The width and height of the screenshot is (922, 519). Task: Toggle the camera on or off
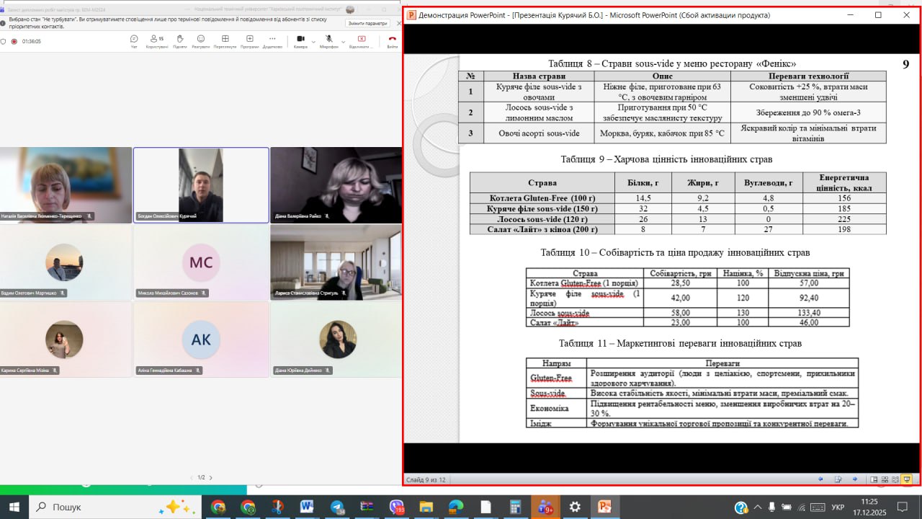tap(300, 39)
